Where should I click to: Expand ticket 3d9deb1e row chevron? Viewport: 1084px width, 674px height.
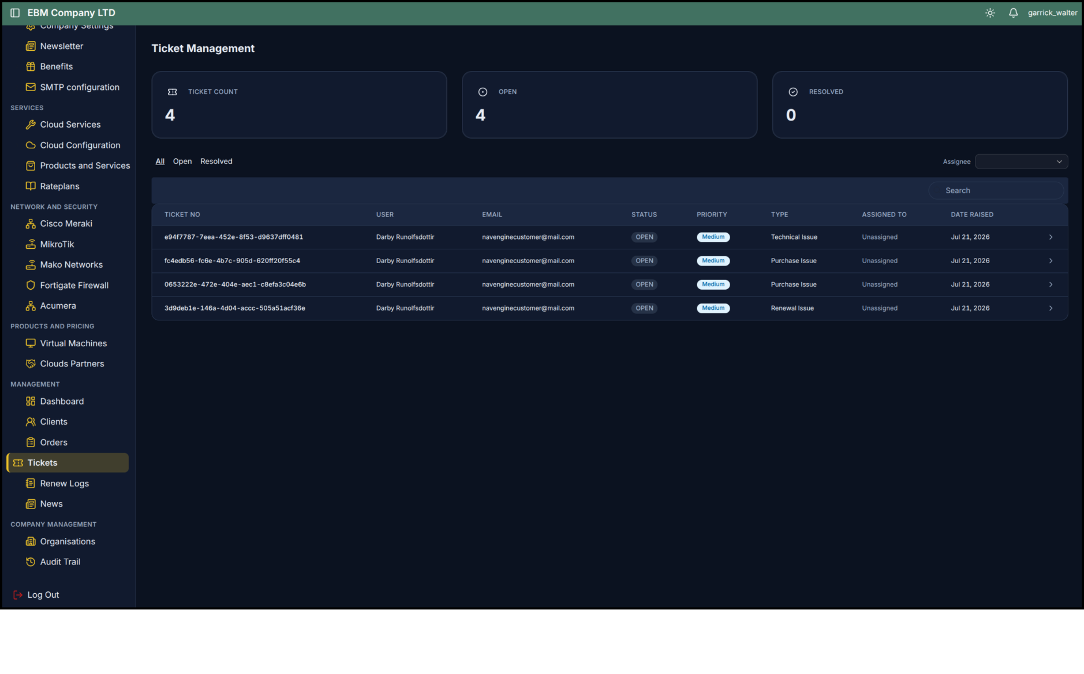pyautogui.click(x=1051, y=308)
